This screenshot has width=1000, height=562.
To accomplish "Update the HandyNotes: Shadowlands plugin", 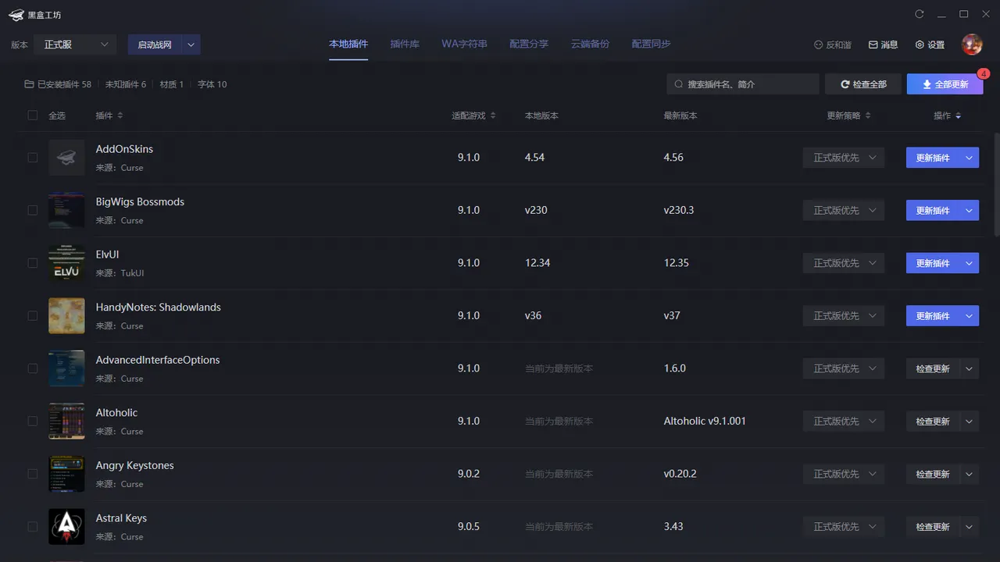I will point(933,315).
